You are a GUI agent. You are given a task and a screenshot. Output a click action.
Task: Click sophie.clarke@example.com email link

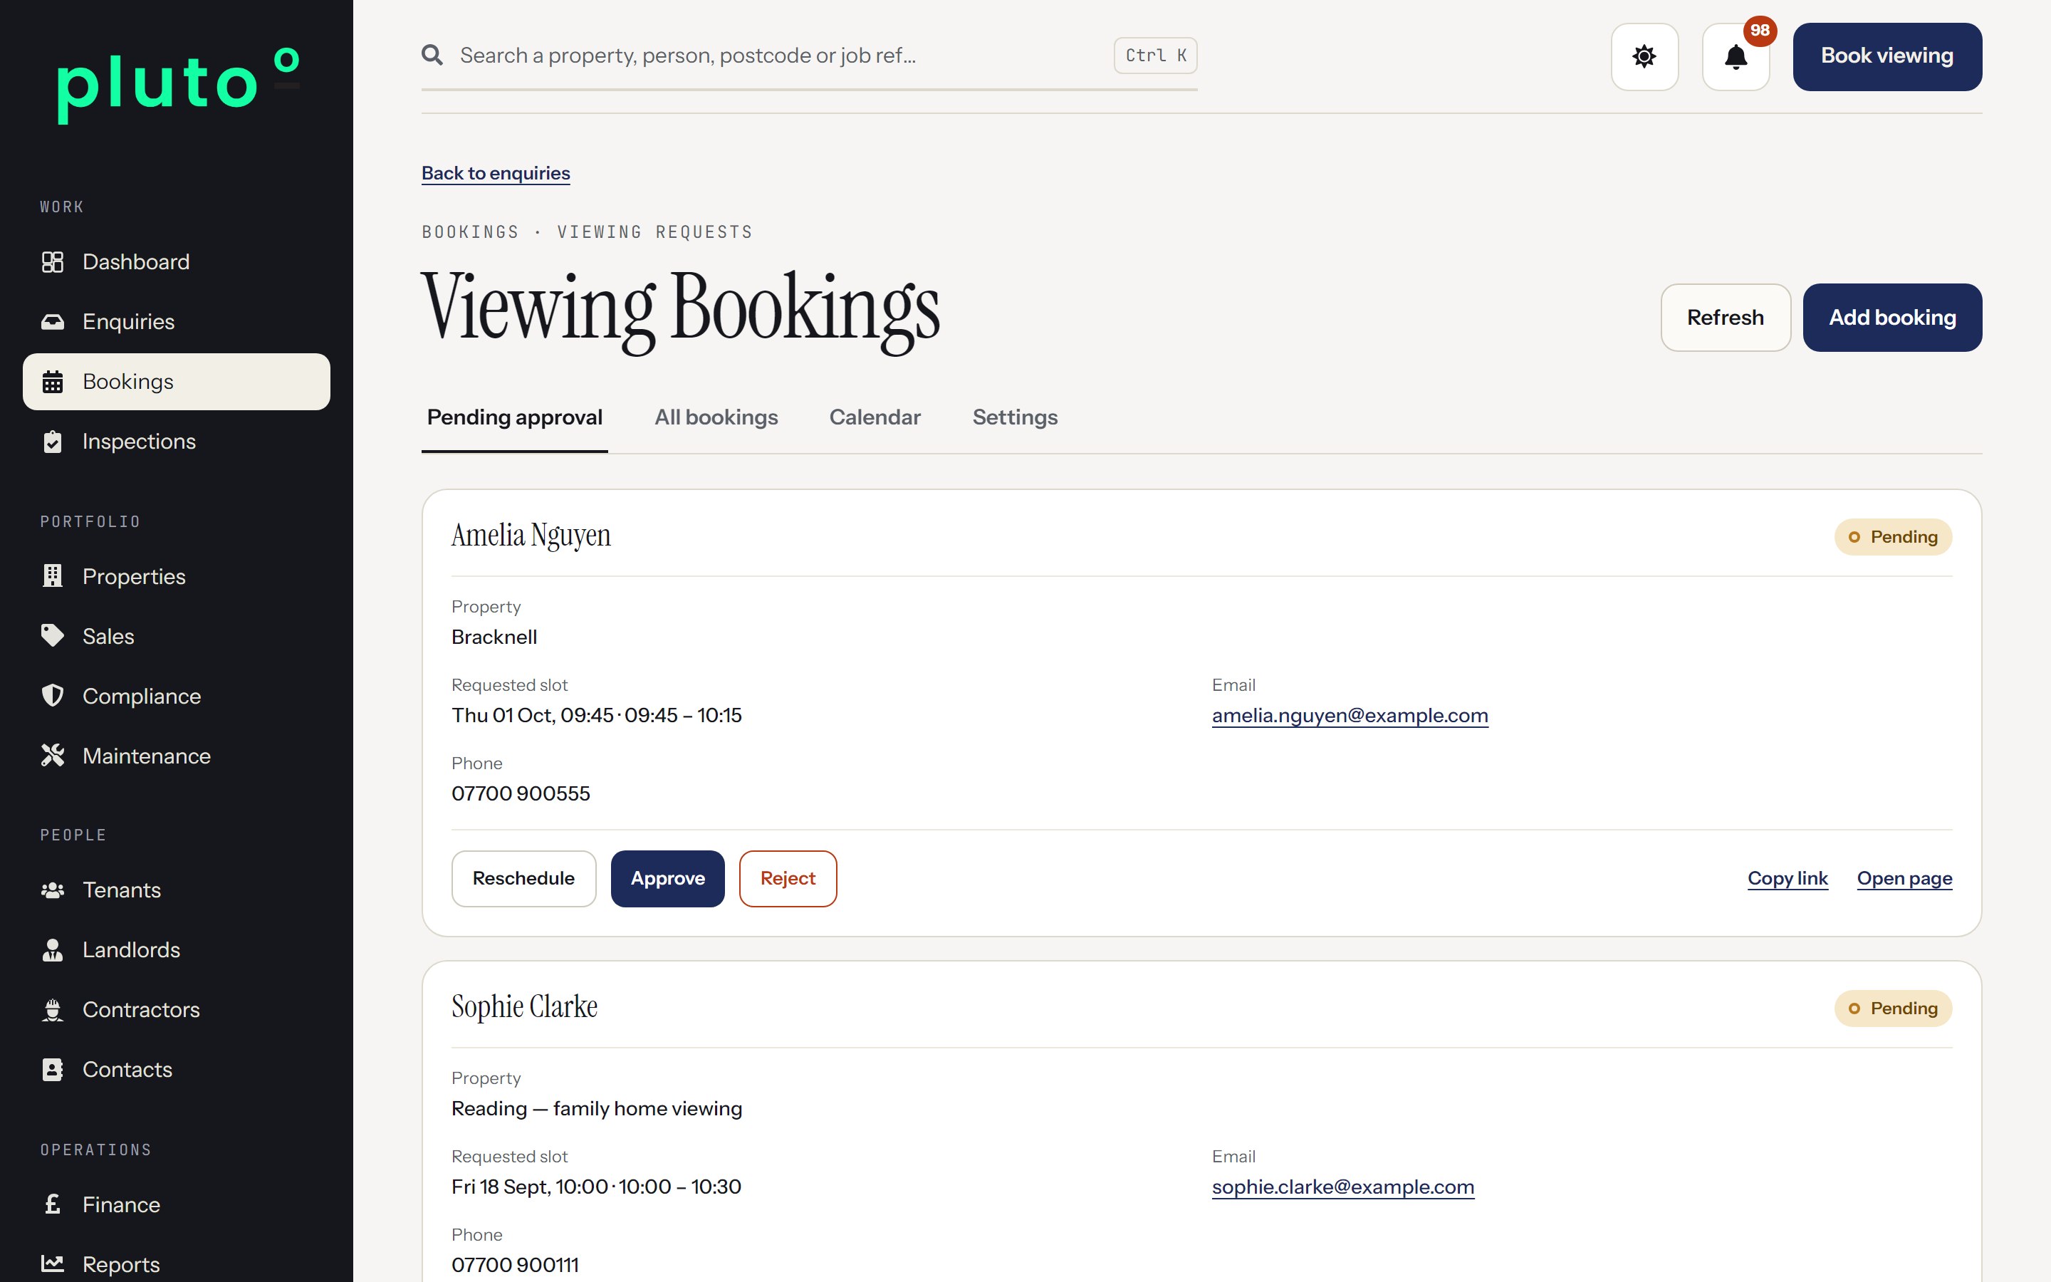click(x=1342, y=1187)
